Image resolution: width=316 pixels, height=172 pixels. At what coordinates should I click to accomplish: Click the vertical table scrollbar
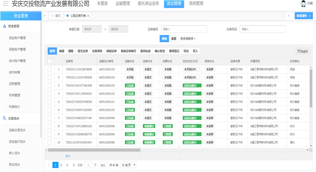point(311,88)
